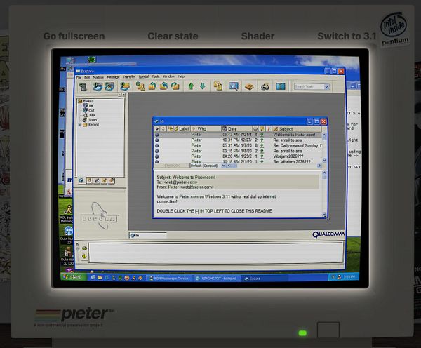Click the blue window icon after Print
The height and width of the screenshot is (348, 421).
pos(281,86)
